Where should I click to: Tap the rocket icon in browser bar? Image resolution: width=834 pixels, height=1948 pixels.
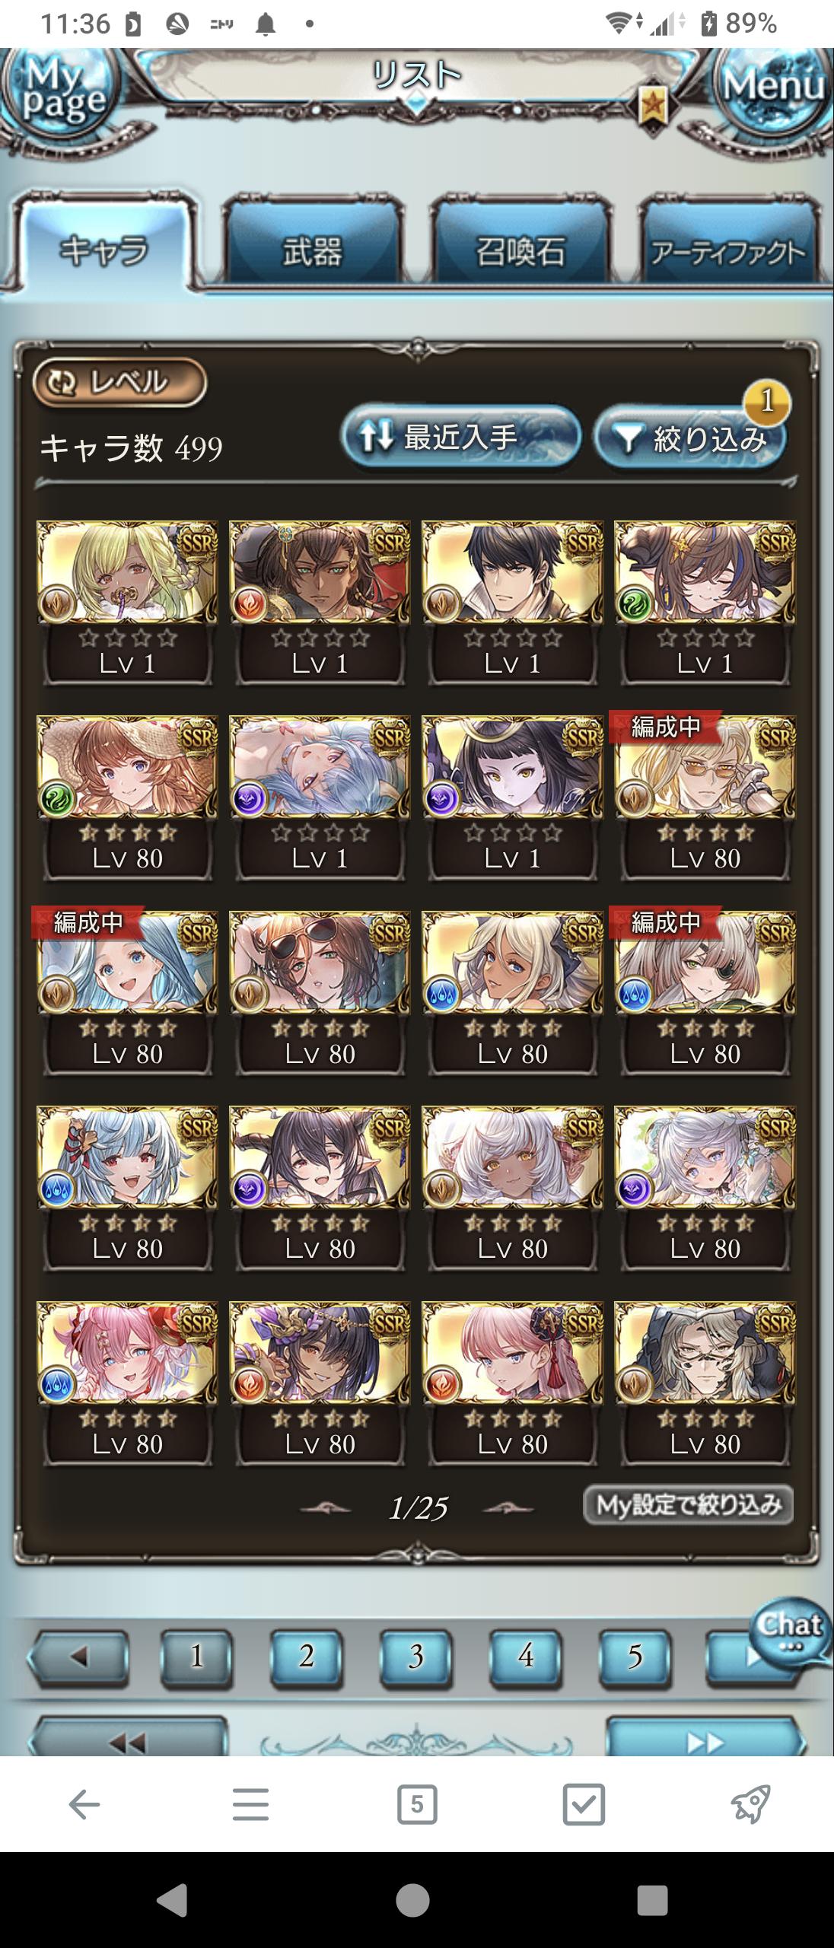pos(750,1803)
